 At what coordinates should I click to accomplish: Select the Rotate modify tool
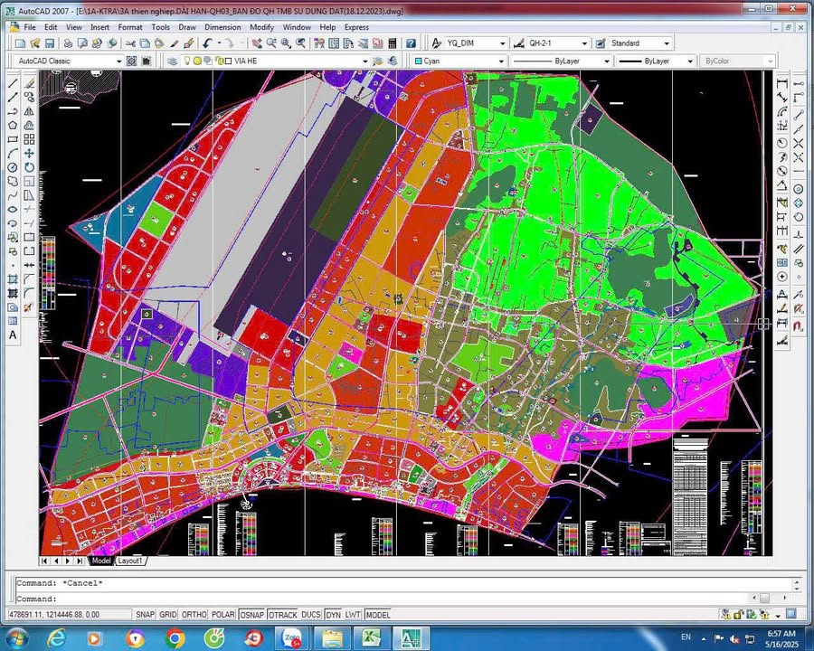(x=29, y=167)
